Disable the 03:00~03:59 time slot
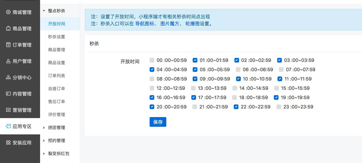The height and width of the screenshot is (163, 362). [x=280, y=60]
